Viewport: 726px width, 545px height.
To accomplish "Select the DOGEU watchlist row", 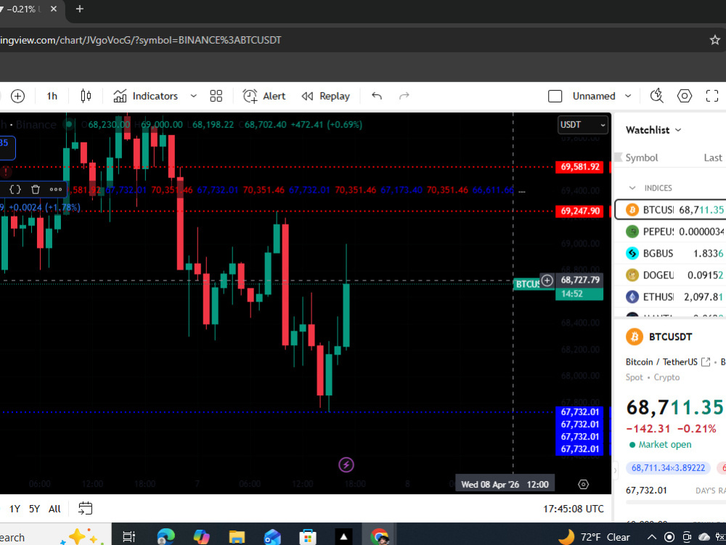I will (x=670, y=275).
